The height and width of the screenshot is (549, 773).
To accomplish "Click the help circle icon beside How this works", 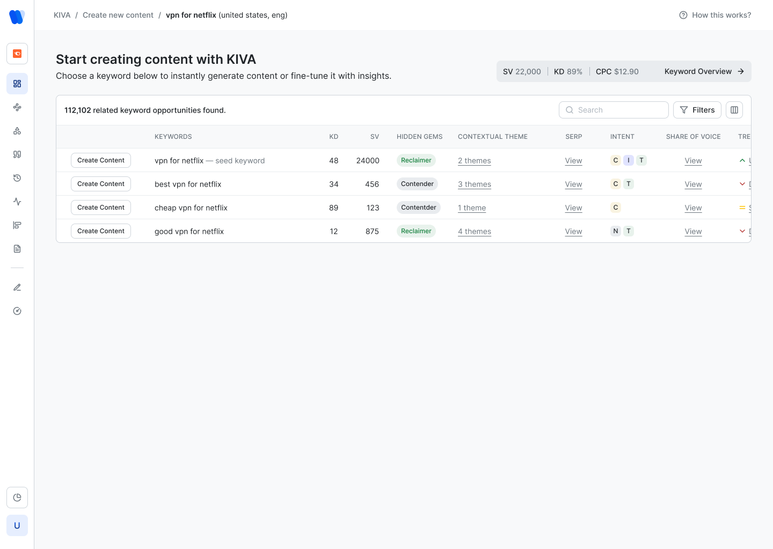I will coord(683,15).
